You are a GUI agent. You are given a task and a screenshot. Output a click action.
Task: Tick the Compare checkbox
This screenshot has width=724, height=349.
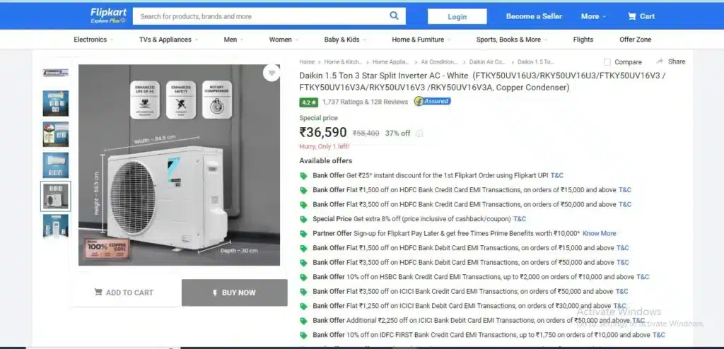(x=607, y=62)
